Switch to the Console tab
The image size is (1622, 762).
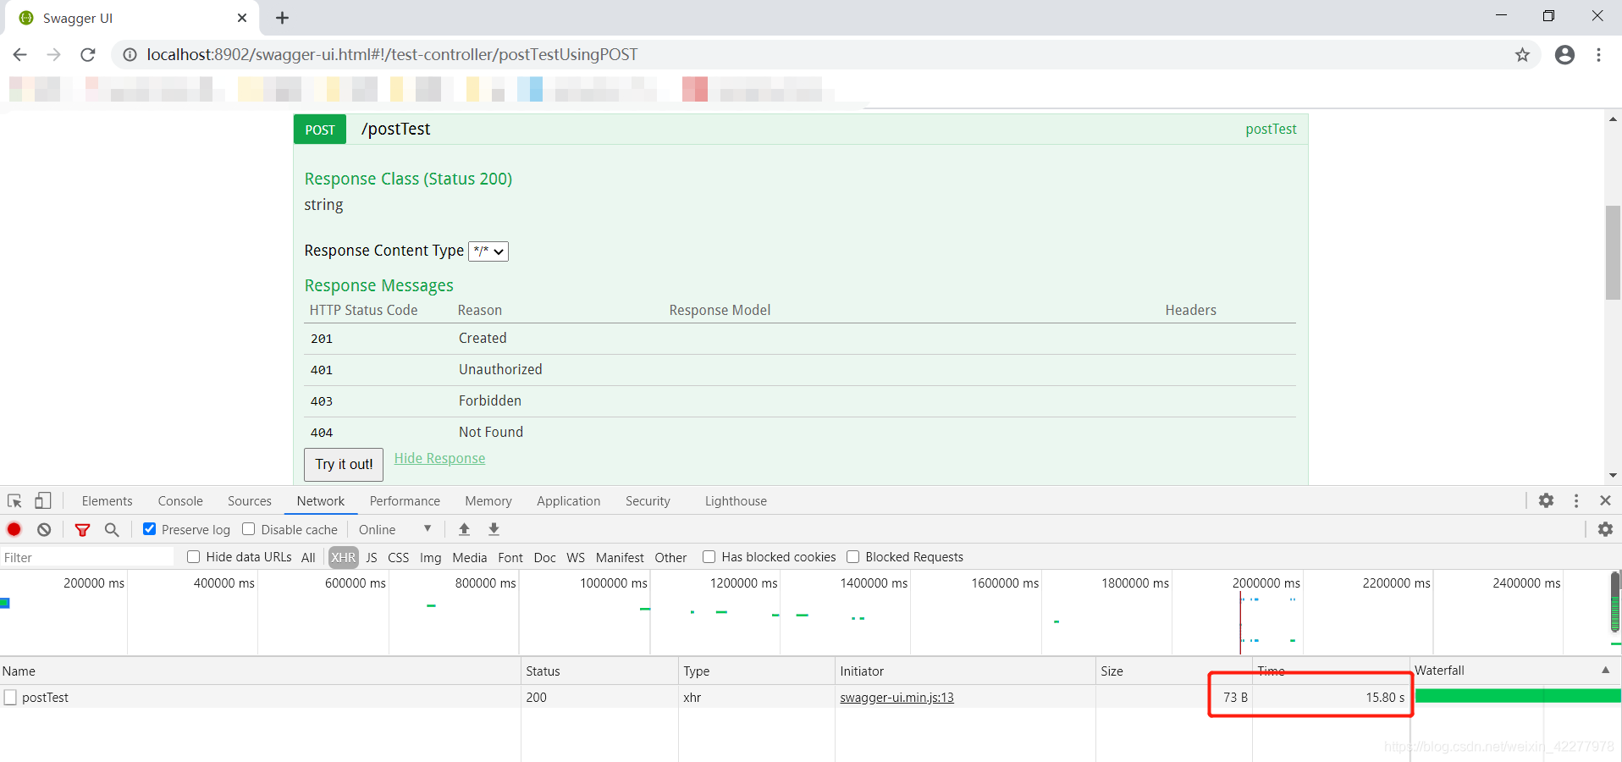click(x=180, y=501)
